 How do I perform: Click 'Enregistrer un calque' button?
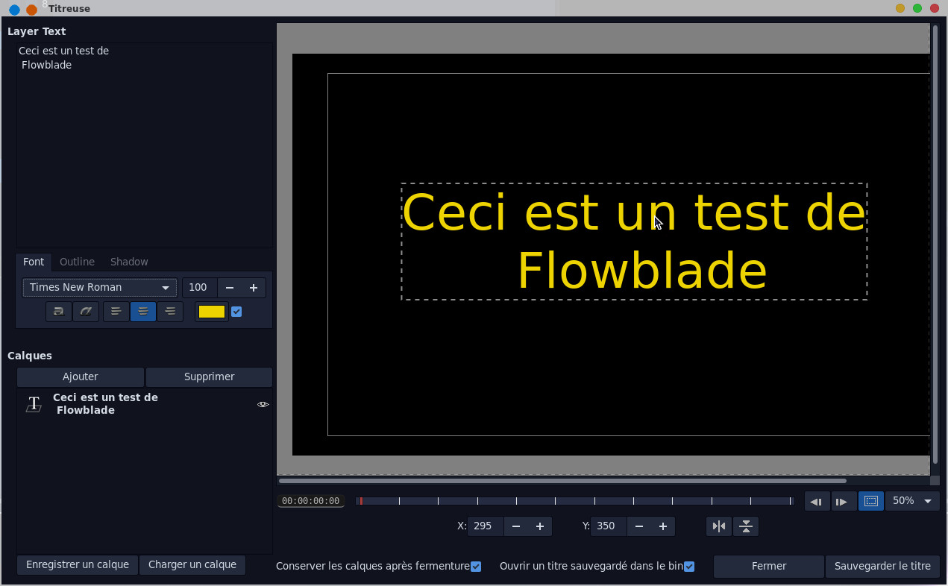tap(78, 564)
